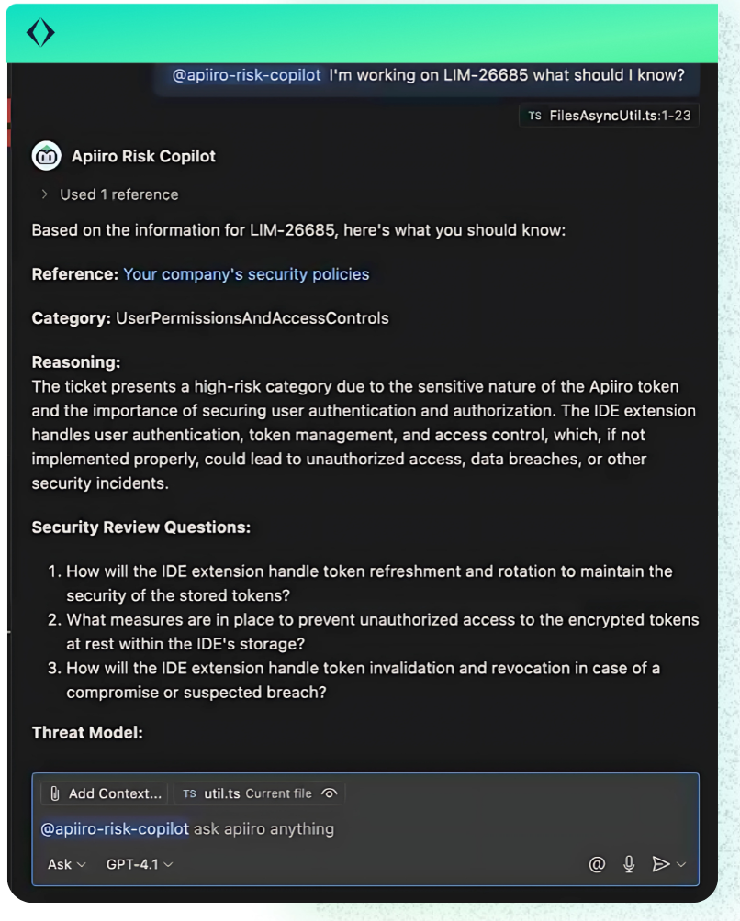
Task: Open 'Your company's security policies' link
Action: (x=246, y=273)
